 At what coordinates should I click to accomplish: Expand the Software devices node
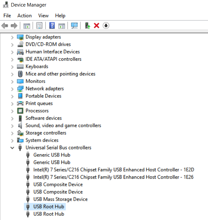(x=12, y=119)
